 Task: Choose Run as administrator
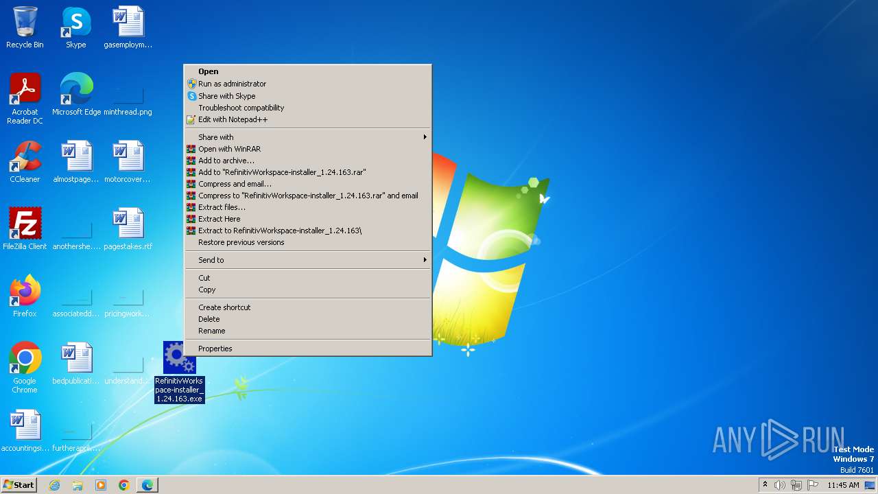point(308,84)
